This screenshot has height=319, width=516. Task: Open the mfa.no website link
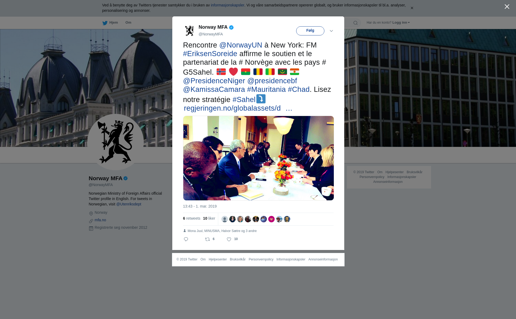point(100,220)
